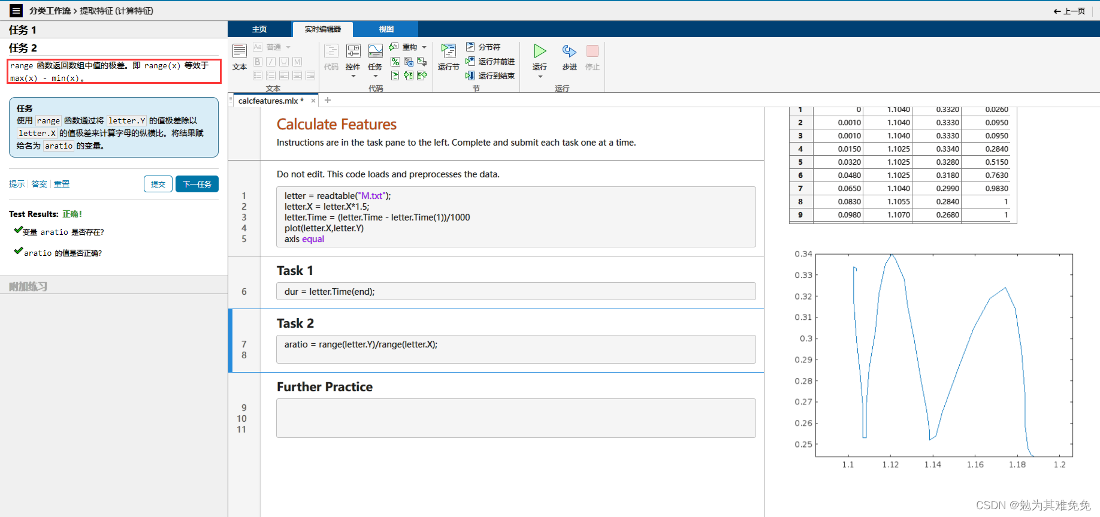Click the Further Practice code box

coord(516,418)
